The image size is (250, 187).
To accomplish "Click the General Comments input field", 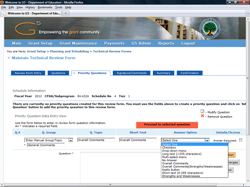I will (x=46, y=145).
